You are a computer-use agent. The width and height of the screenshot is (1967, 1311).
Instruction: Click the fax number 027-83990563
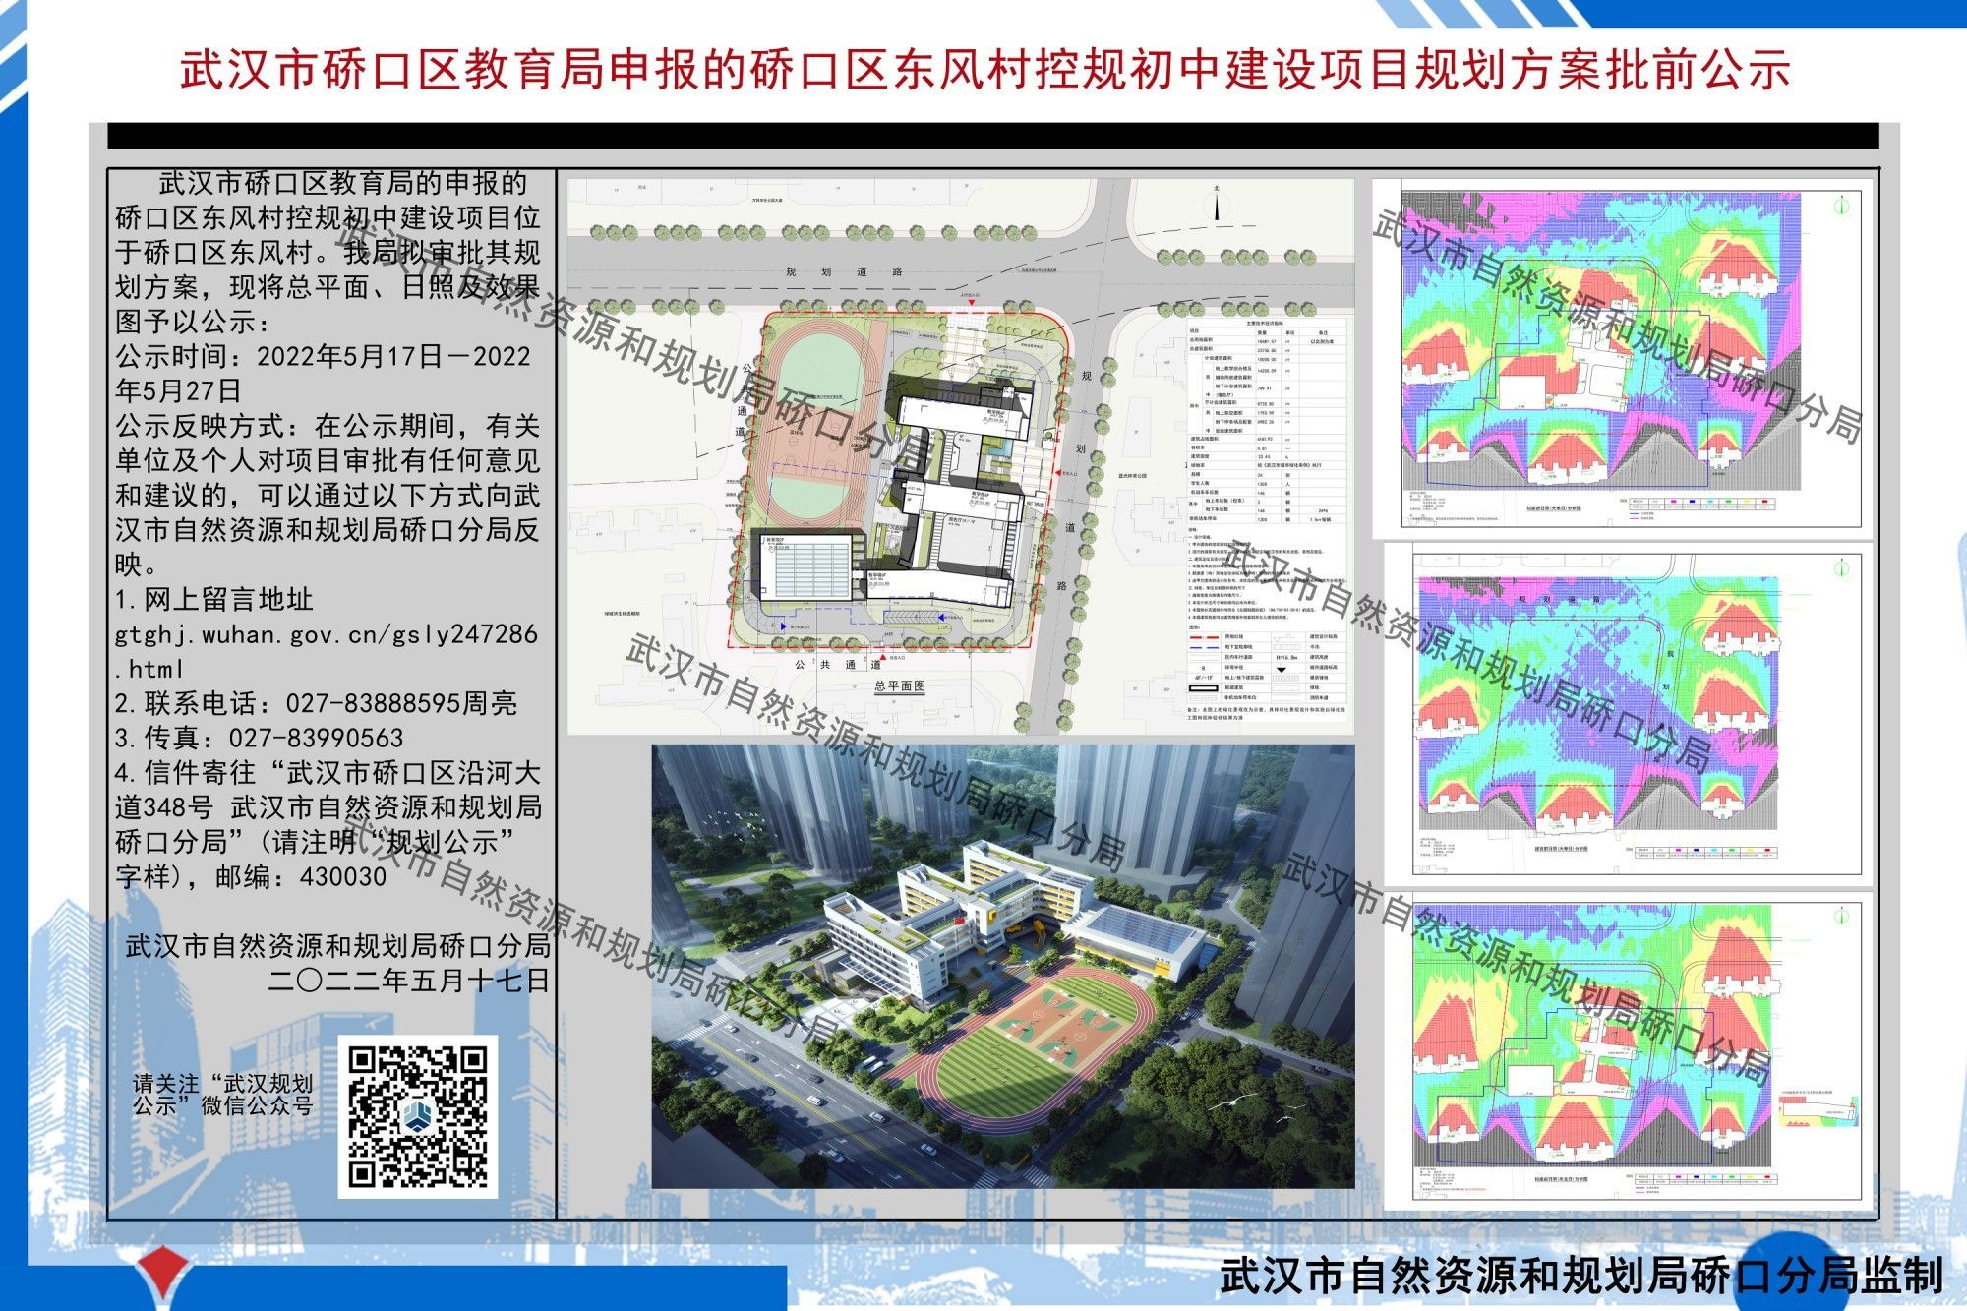tap(316, 739)
